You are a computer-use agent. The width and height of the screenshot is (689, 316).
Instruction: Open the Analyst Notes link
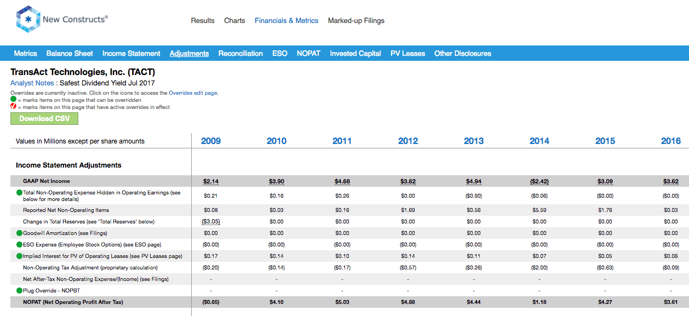pos(32,83)
